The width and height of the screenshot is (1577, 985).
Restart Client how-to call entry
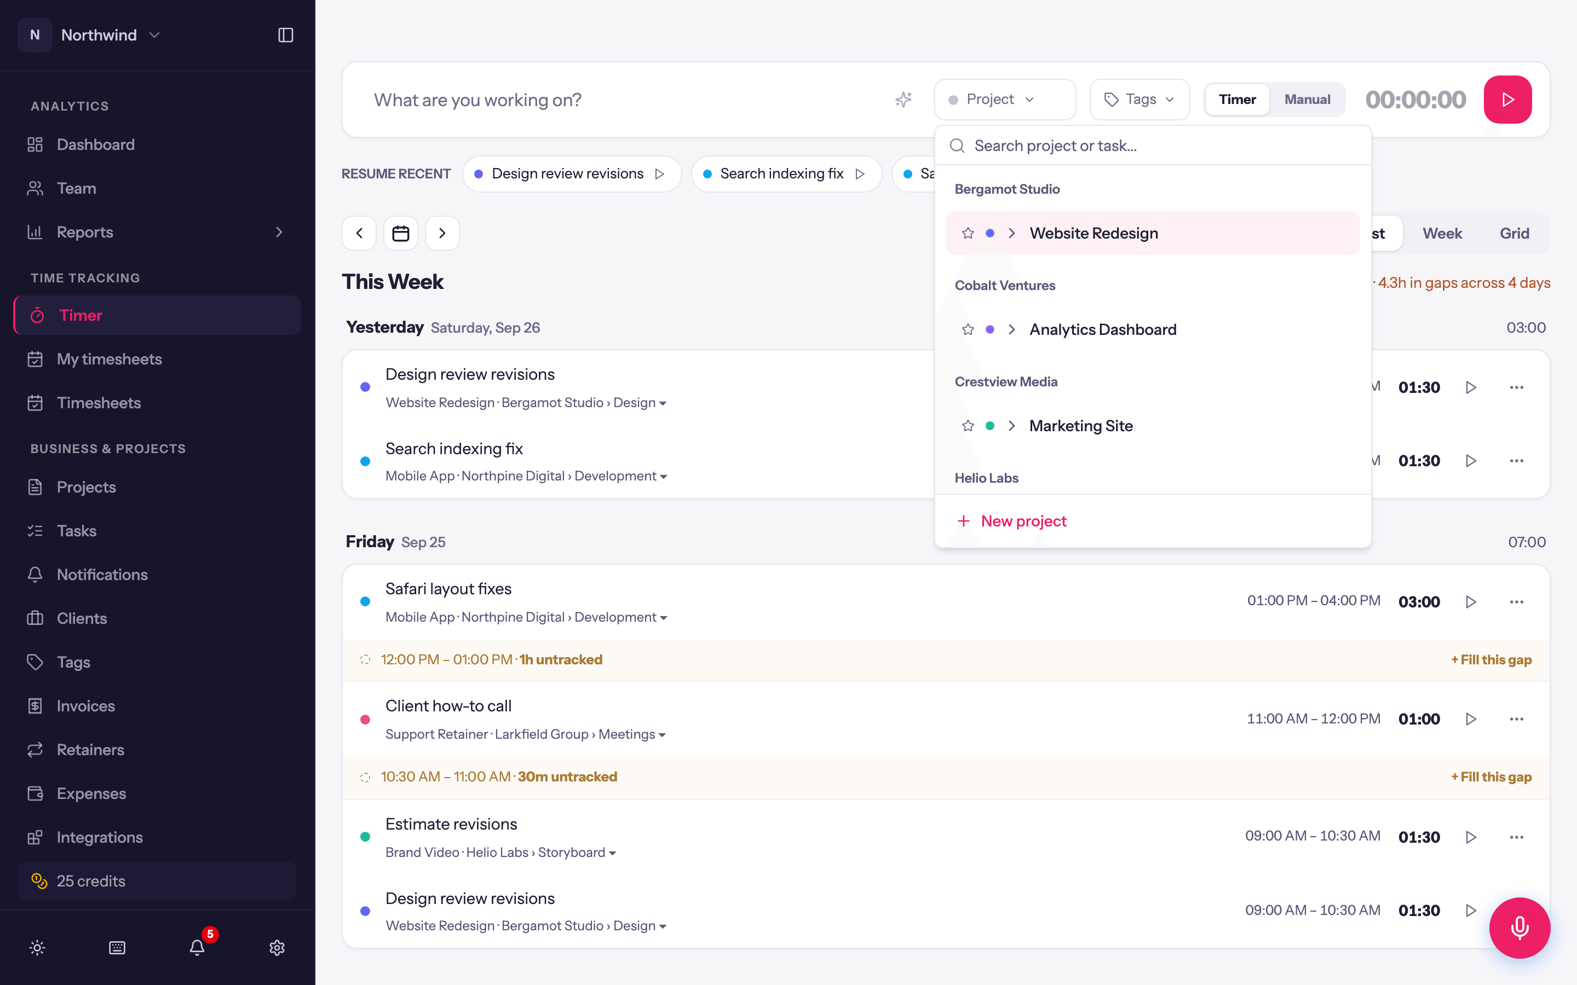(1471, 719)
